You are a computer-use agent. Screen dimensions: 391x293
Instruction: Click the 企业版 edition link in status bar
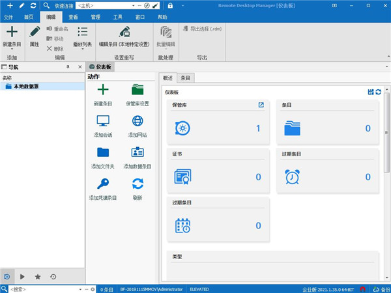pyautogui.click(x=310, y=289)
